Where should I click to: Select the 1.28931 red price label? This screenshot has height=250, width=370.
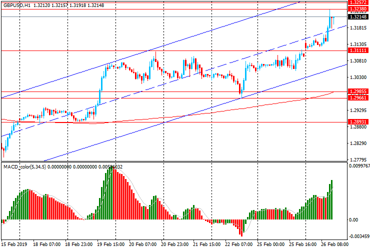point(358,121)
